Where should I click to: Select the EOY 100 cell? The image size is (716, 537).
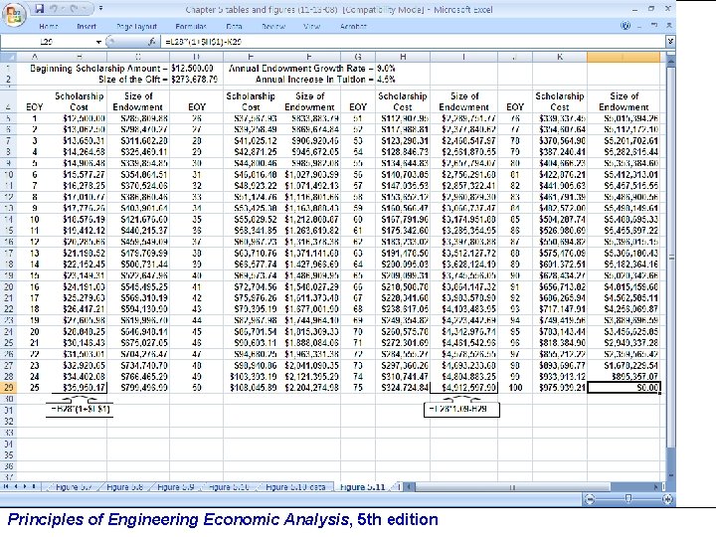(515, 388)
